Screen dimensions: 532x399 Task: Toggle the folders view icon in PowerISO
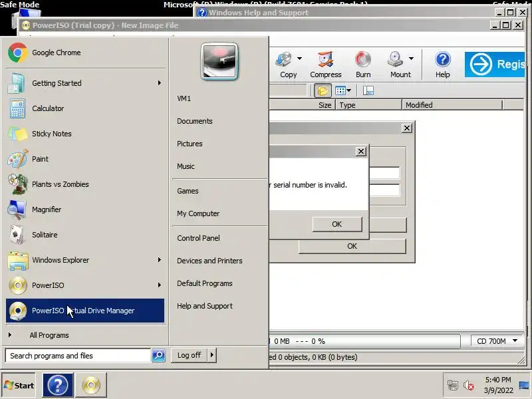pos(323,90)
